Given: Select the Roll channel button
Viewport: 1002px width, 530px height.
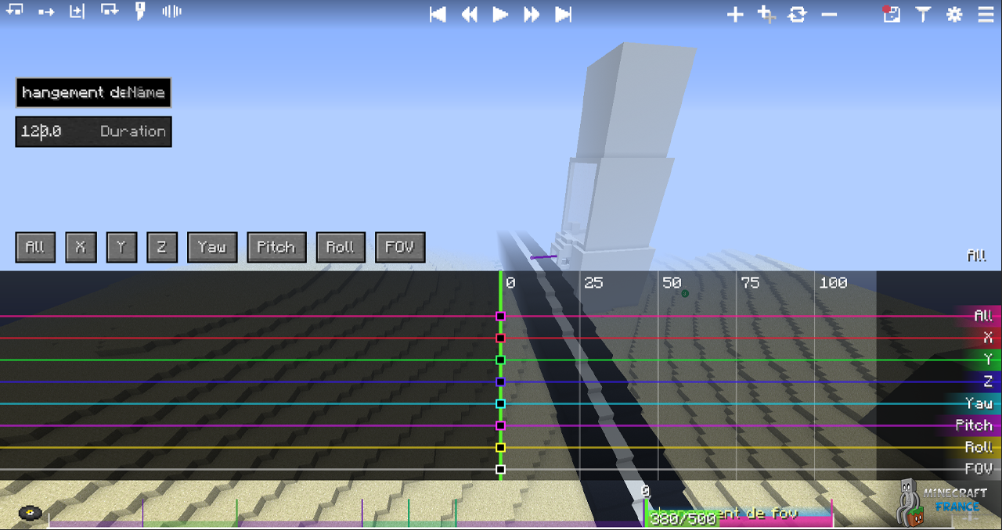Looking at the screenshot, I should pyautogui.click(x=341, y=247).
